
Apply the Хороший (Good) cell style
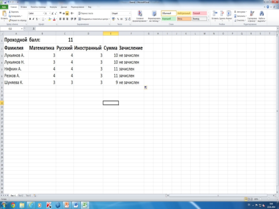169,19
